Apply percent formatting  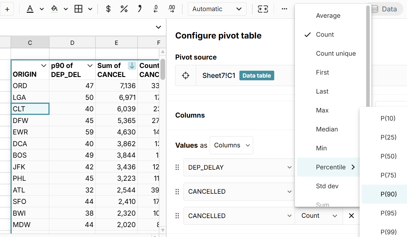[x=124, y=9]
